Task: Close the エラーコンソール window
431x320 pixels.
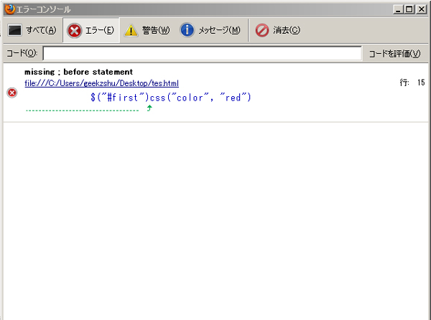Action: (421, 9)
